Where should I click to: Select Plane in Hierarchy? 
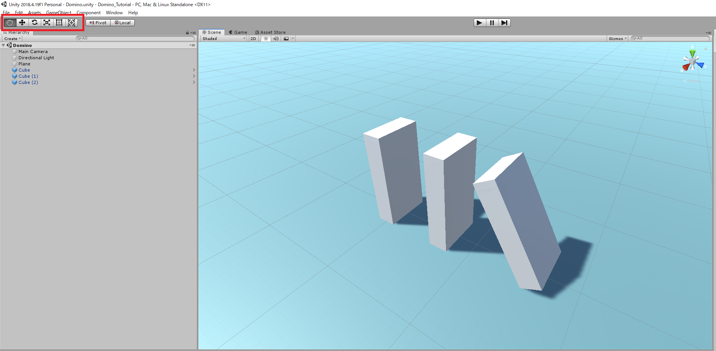[x=24, y=64]
